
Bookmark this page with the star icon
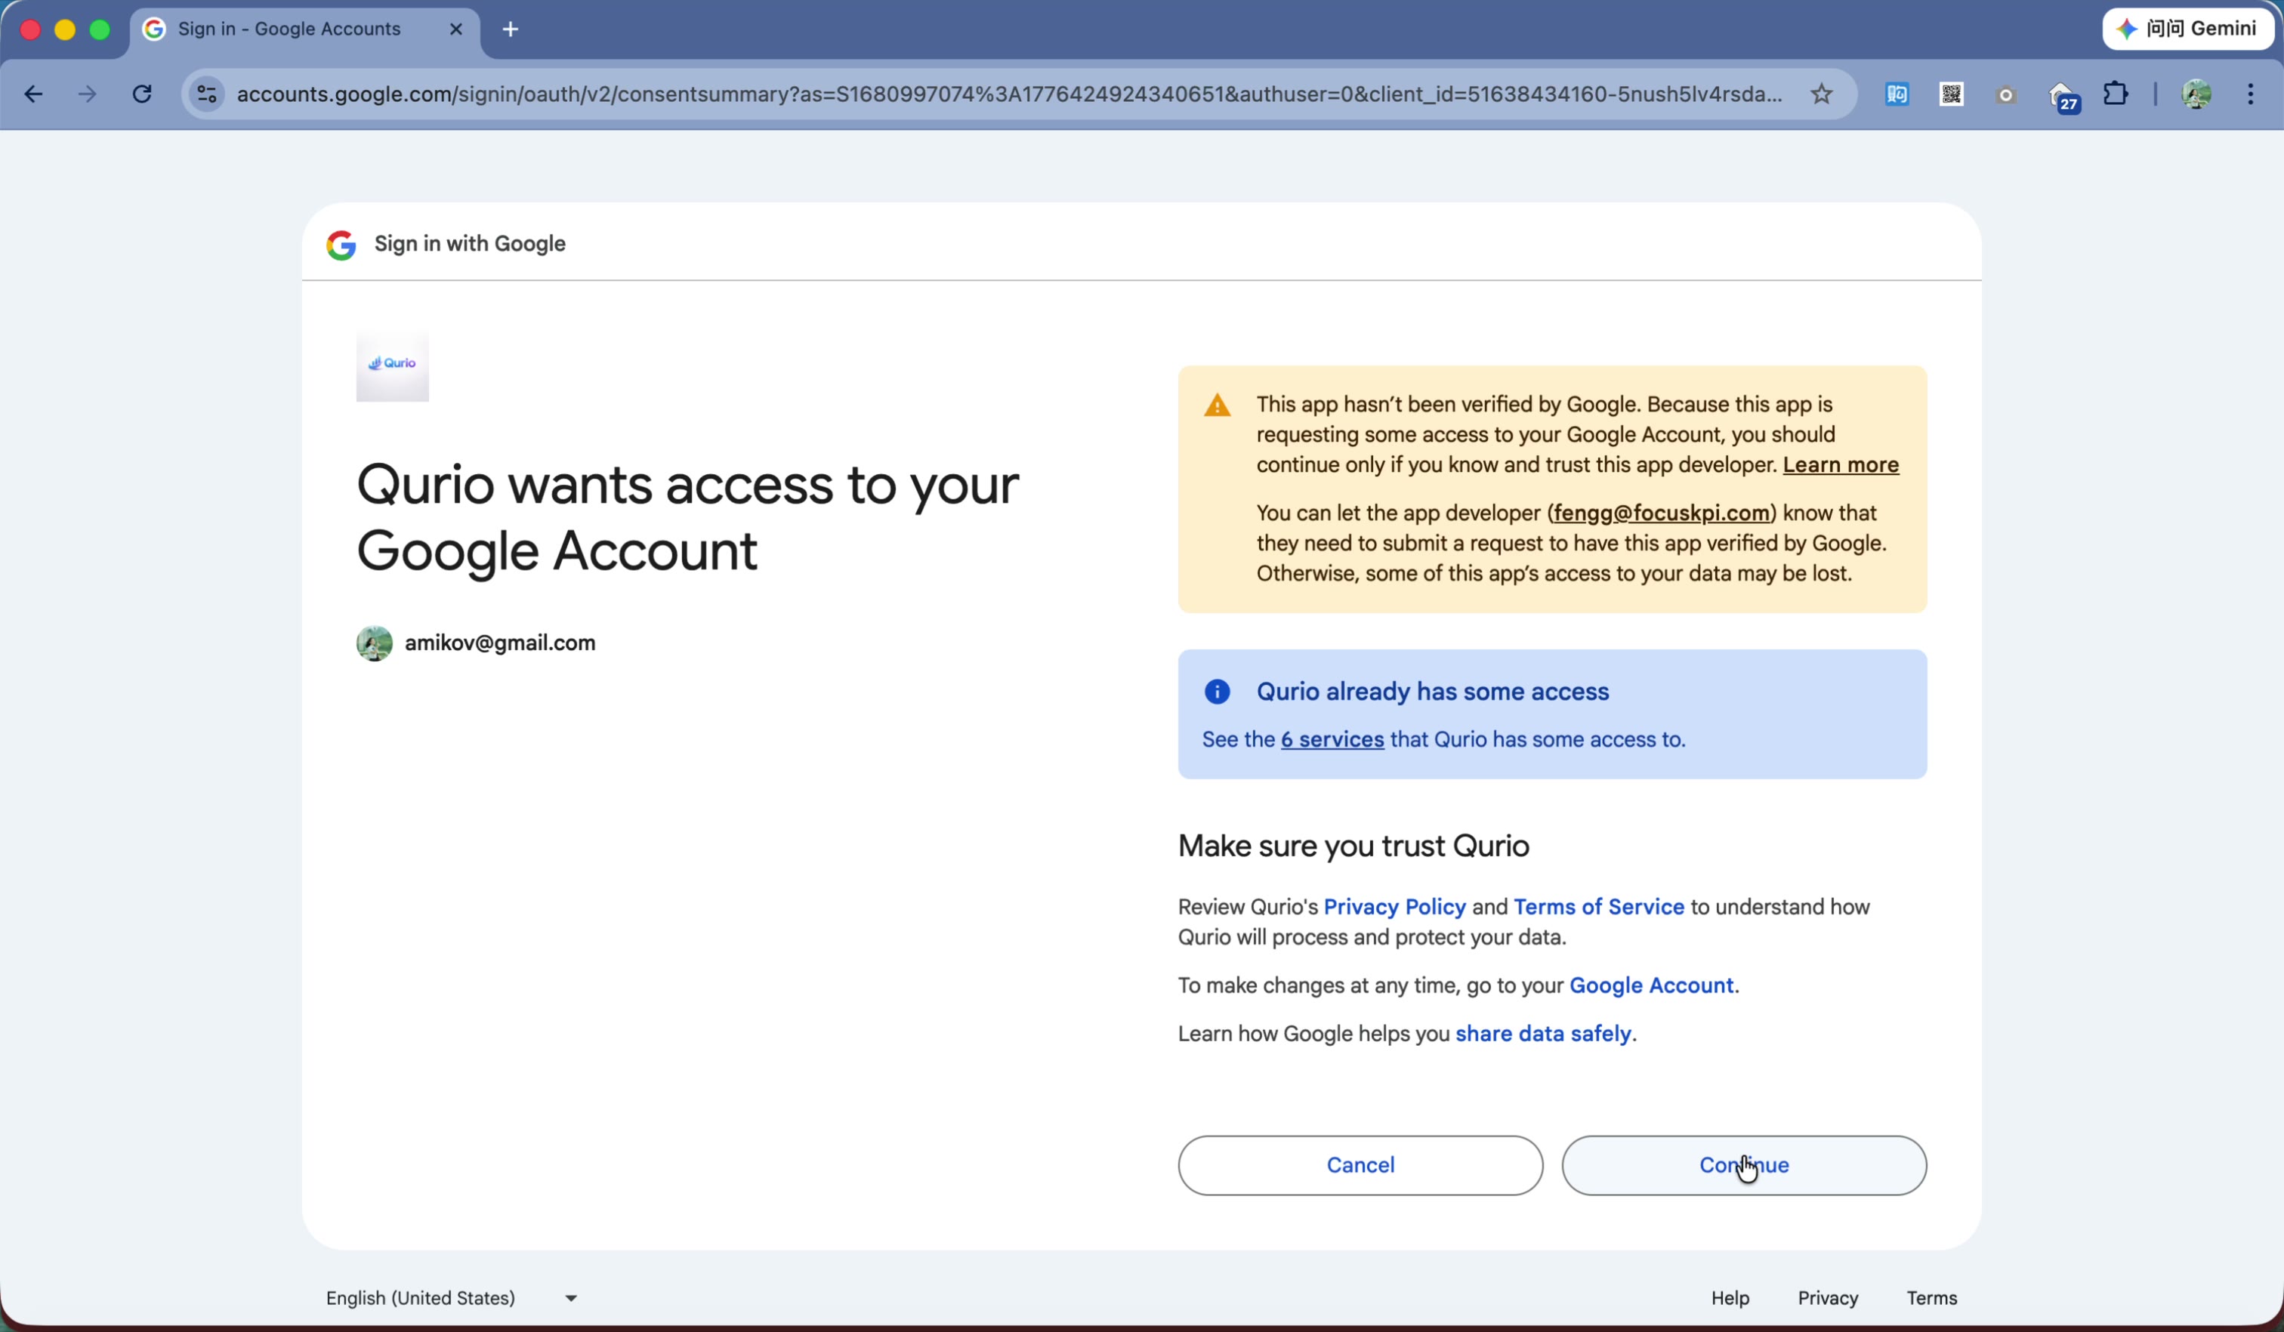[1821, 94]
